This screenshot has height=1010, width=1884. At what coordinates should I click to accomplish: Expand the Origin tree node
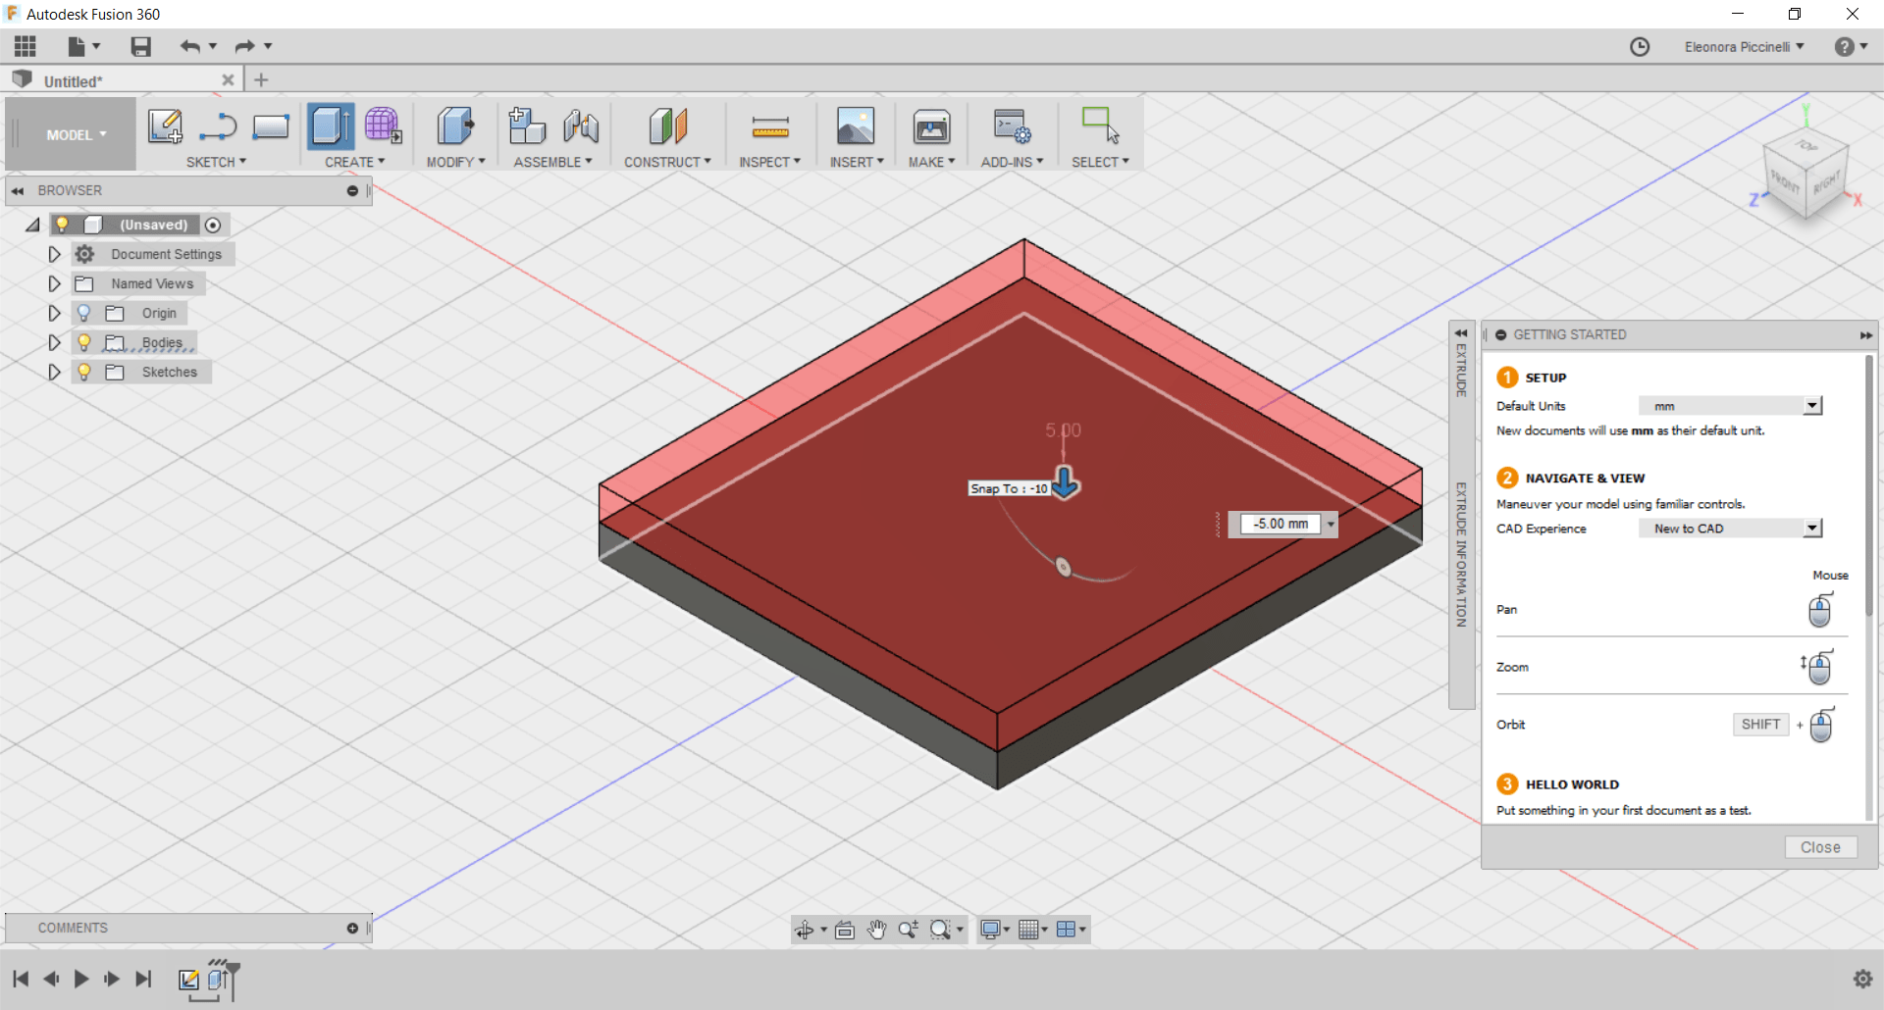click(55, 313)
